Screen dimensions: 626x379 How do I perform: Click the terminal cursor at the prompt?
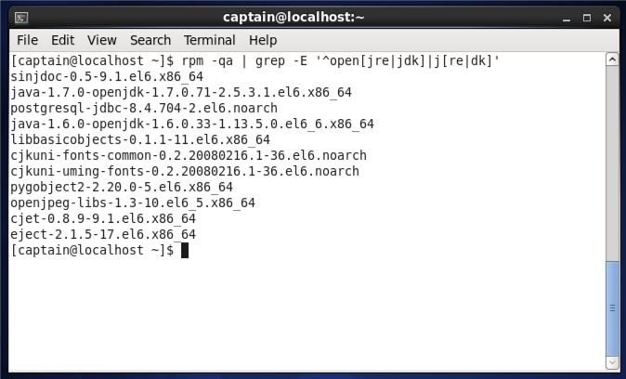pos(185,251)
